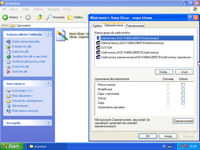Expand the Szczegóły section

[x=48, y=123]
